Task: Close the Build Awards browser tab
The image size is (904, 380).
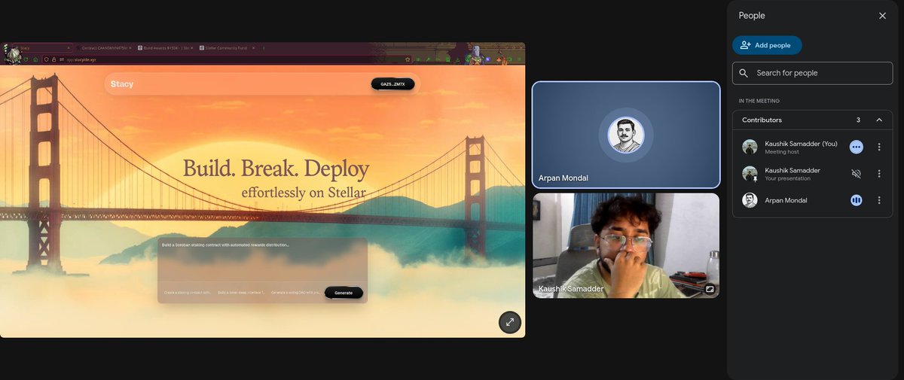Action: pos(191,48)
